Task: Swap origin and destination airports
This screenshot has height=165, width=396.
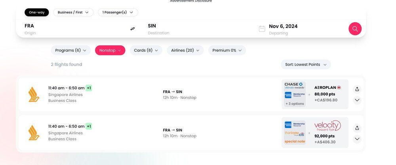Action: [133, 29]
